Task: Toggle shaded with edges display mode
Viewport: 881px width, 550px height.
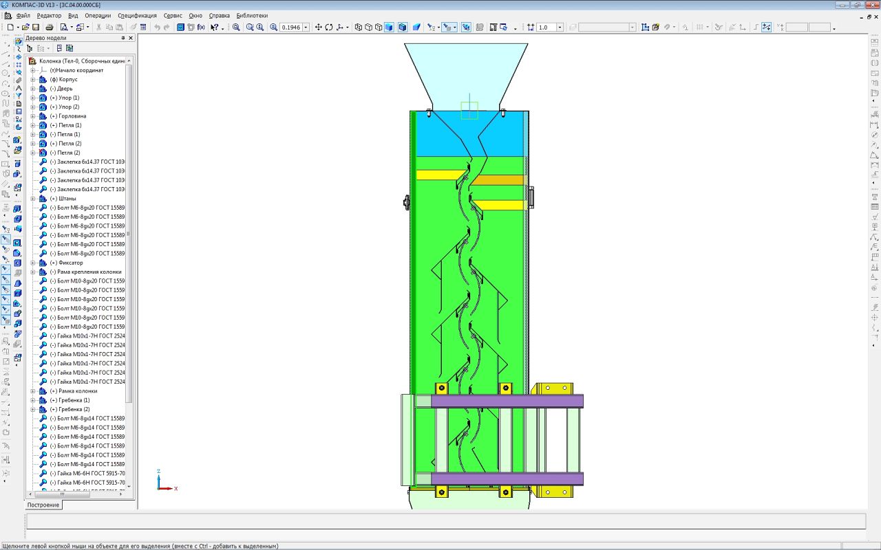Action: point(403,27)
